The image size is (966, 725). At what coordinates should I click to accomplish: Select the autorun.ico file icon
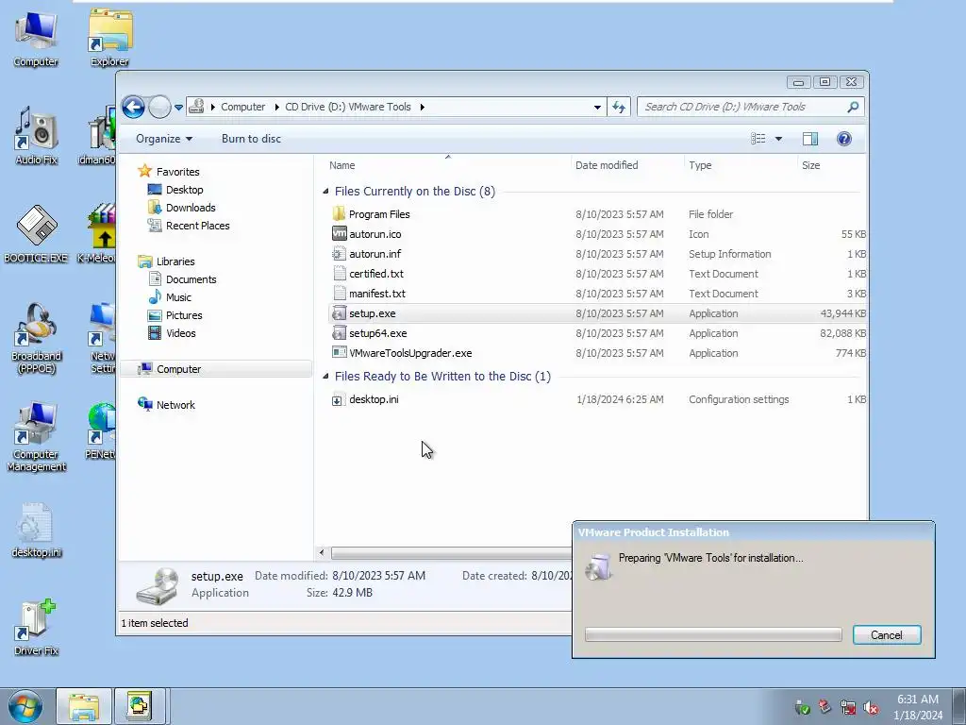[339, 234]
